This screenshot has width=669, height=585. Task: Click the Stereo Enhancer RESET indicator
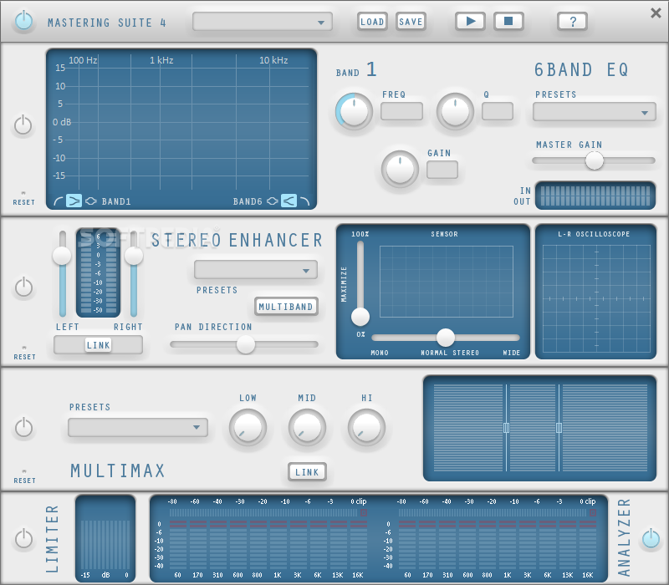coord(24,348)
